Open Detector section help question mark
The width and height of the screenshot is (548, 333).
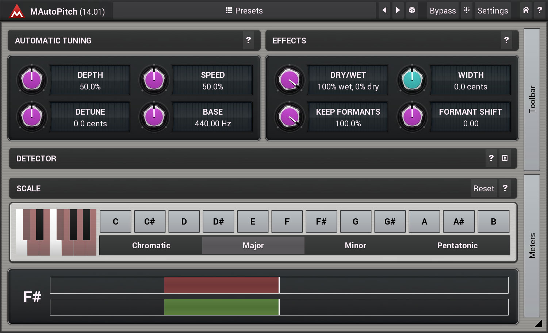[491, 158]
